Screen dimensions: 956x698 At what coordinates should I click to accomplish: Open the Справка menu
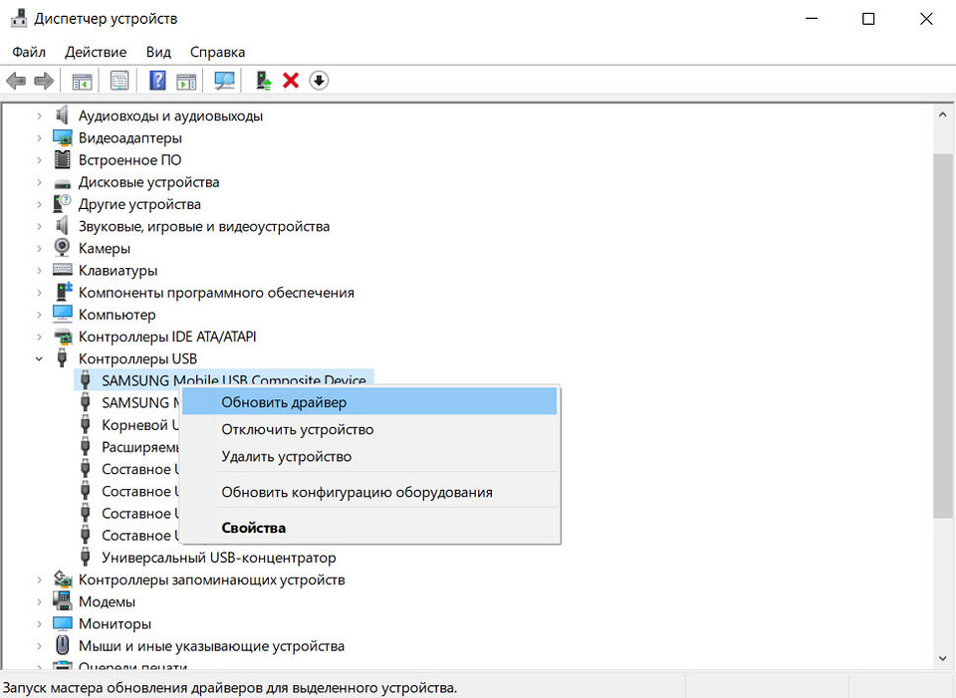point(217,52)
